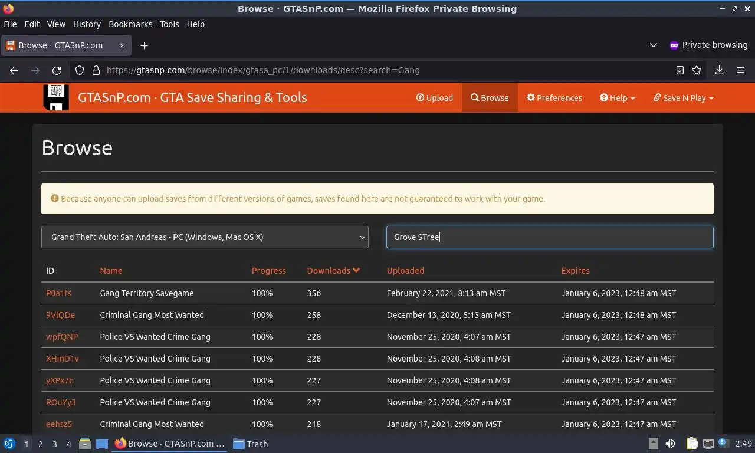
Task: Open save ID eehsz5
Action: pyautogui.click(x=59, y=424)
